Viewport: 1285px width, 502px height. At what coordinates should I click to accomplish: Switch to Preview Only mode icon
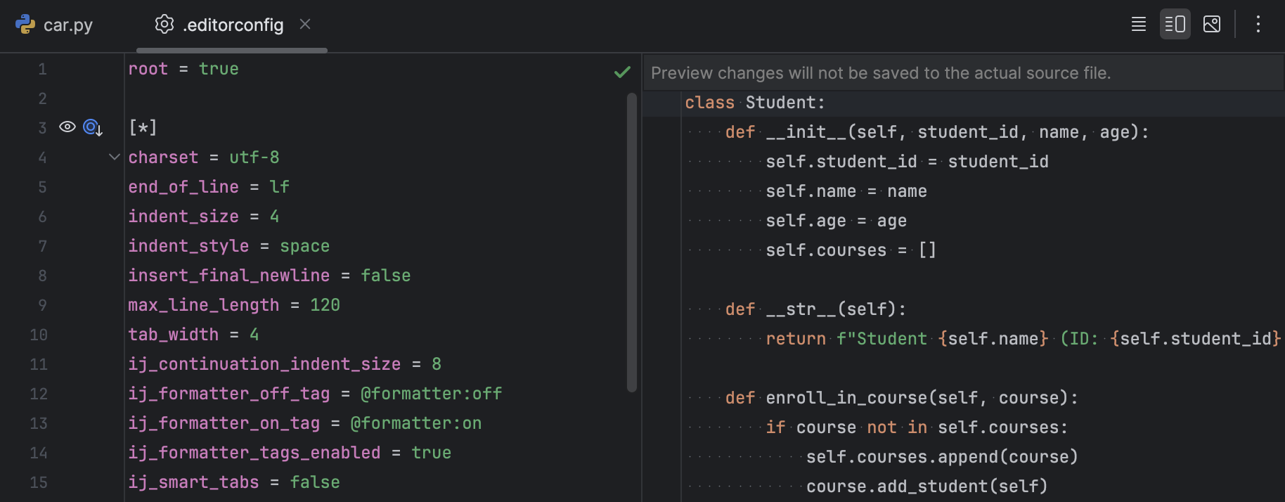(x=1212, y=25)
